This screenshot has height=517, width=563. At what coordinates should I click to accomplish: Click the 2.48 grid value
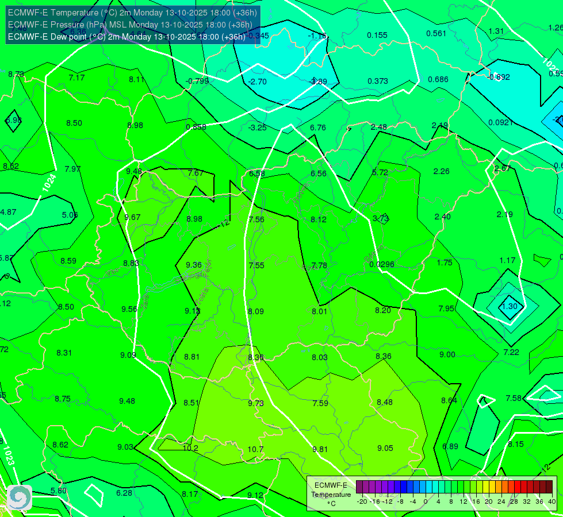click(x=379, y=127)
